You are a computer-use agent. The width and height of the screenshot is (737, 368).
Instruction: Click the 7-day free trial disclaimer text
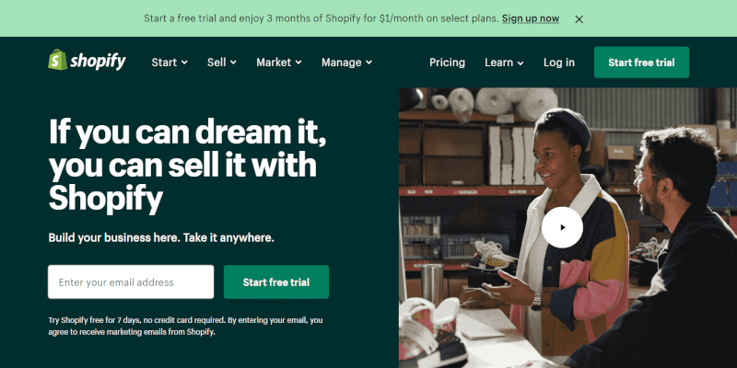(x=186, y=327)
